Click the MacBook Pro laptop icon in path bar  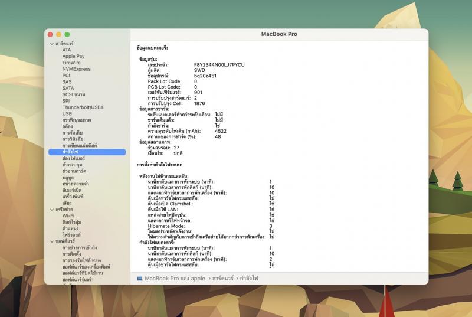[x=140, y=279]
